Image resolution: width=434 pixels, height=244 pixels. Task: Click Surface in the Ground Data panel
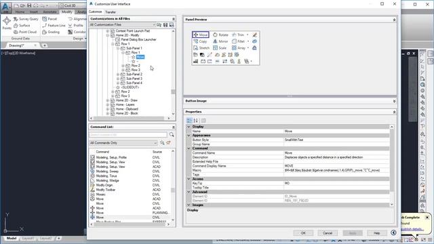[22, 26]
